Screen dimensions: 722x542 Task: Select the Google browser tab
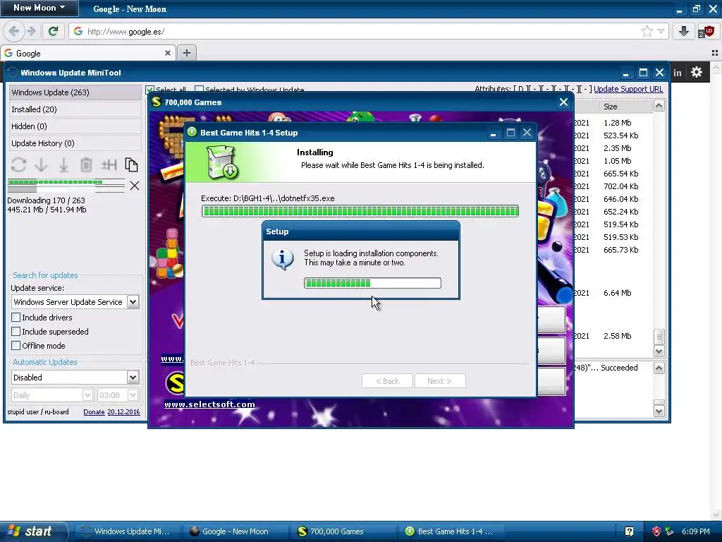click(87, 54)
